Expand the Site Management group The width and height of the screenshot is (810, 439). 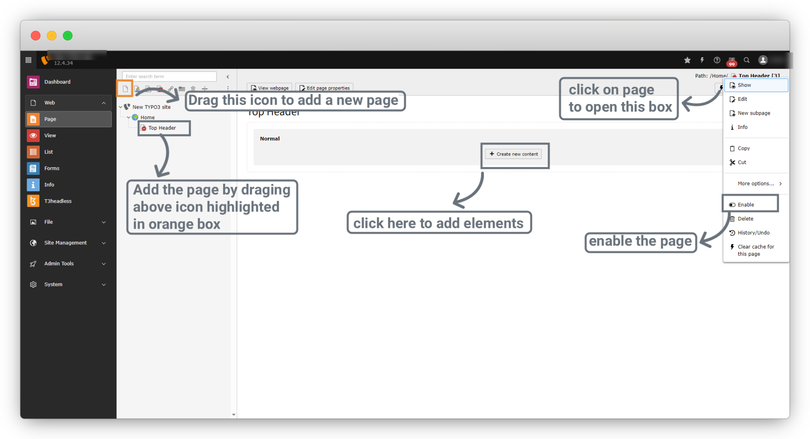point(104,243)
